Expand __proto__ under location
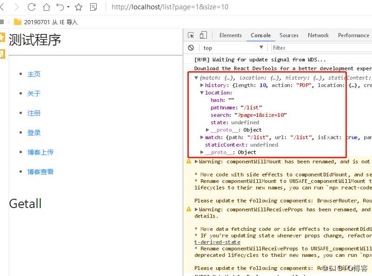The height and width of the screenshot is (276, 372). [207, 130]
